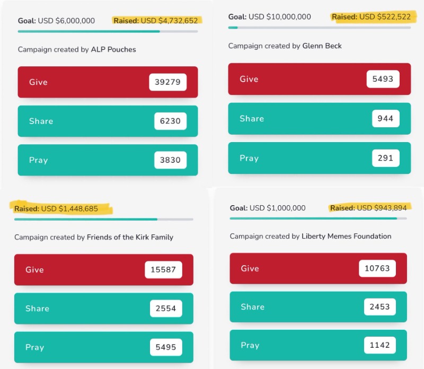
Task: Click Give button in ALP Pouches campaign
Action: click(108, 82)
